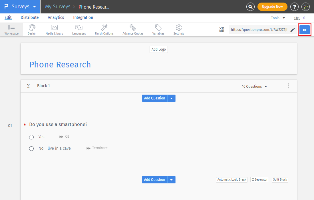Collapse Block 1 with the arrows icon
The width and height of the screenshot is (314, 200).
(29, 86)
